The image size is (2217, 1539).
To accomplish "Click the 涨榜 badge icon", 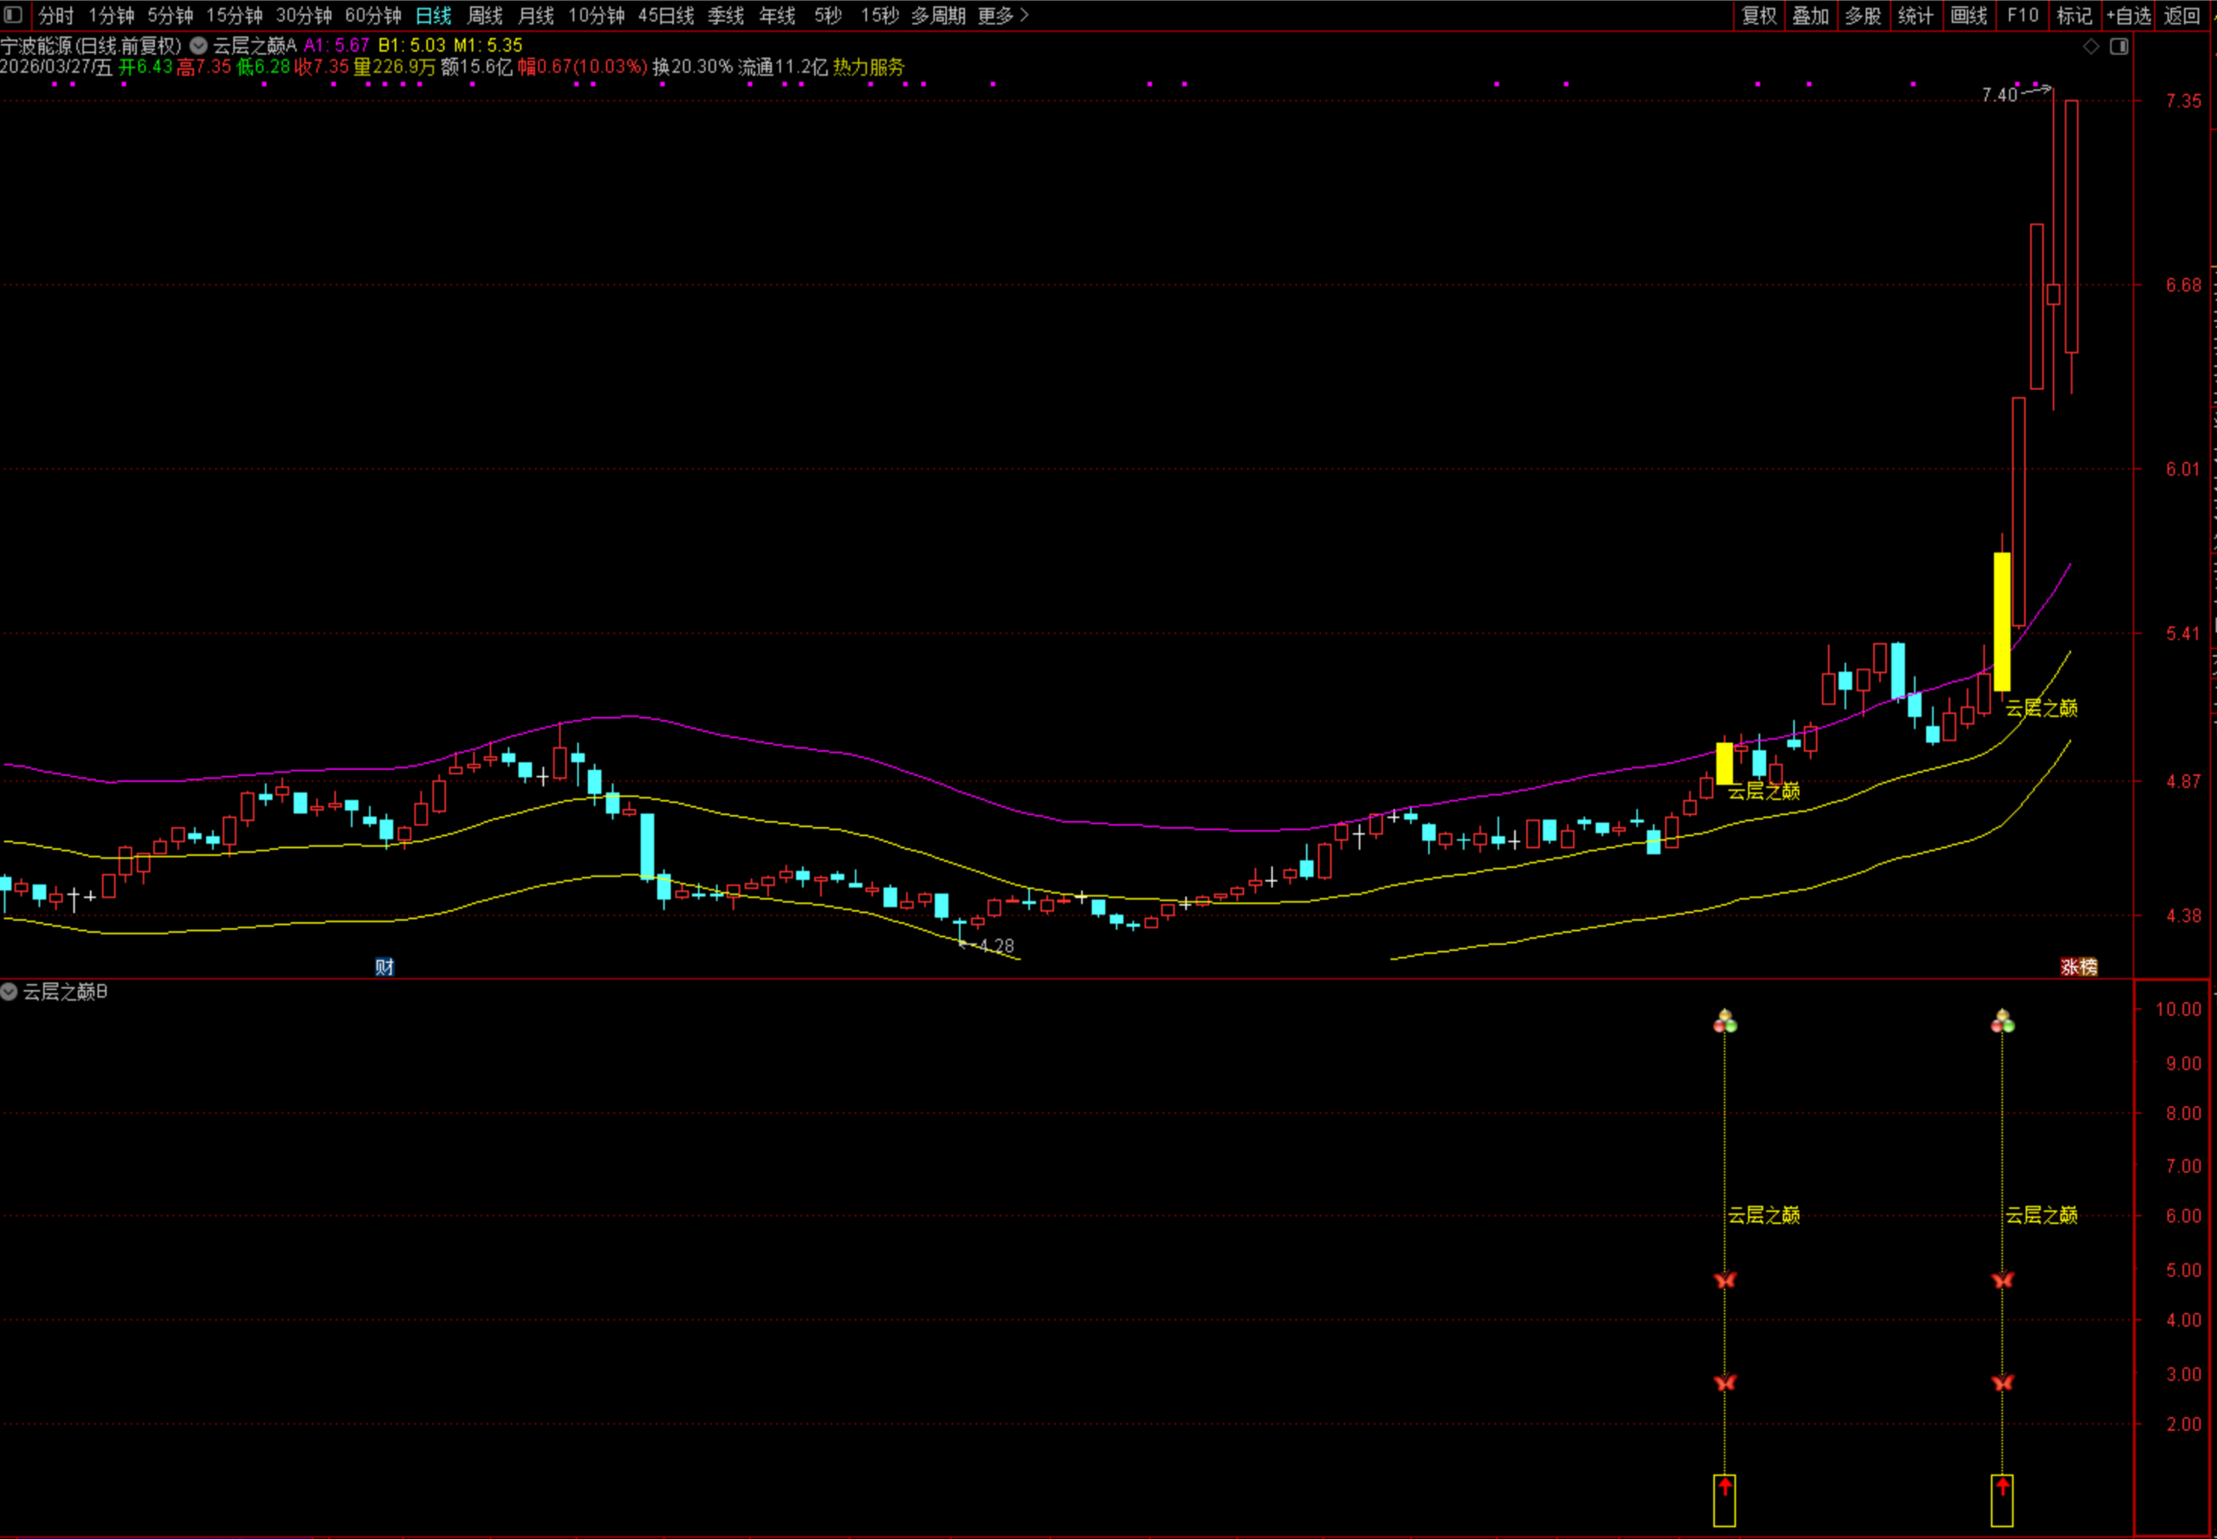I will coord(2078,967).
